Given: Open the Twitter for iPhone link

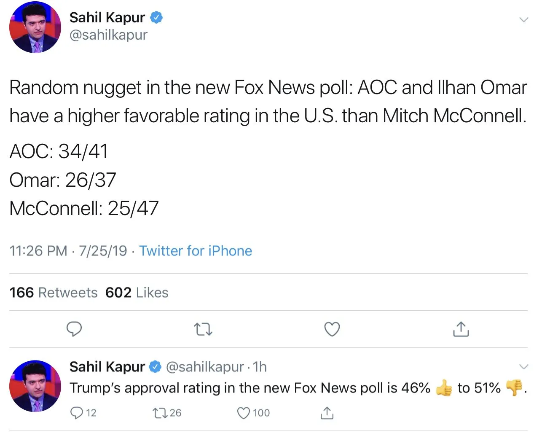Looking at the screenshot, I should tap(196, 251).
